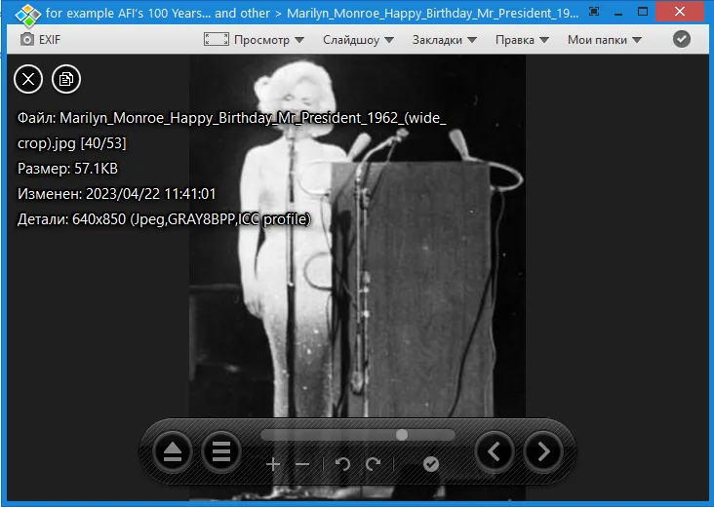Zoom in with the plus icon

coord(273,464)
